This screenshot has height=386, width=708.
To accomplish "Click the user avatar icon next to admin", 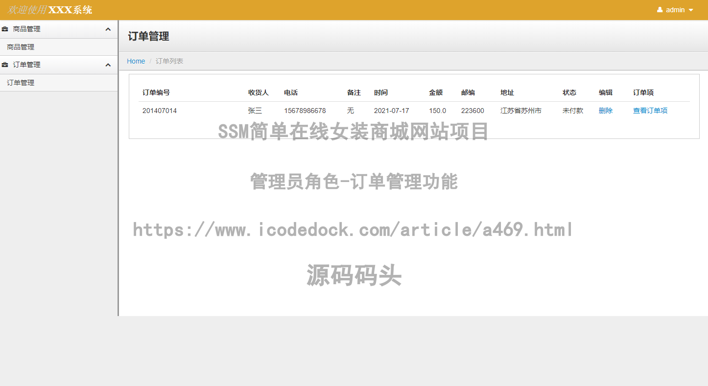I will point(660,9).
